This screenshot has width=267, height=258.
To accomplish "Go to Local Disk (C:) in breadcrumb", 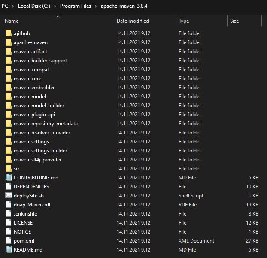I will coord(34,6).
